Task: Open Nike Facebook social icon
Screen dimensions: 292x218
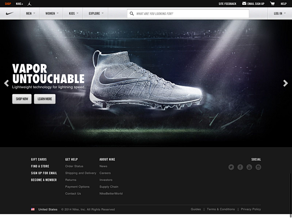Action: pos(240,167)
